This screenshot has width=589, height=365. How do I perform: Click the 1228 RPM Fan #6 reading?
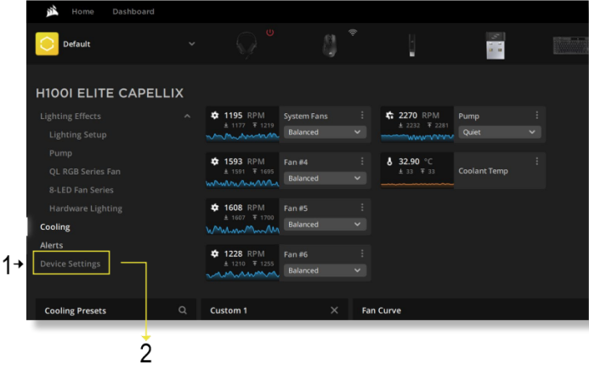coord(244,254)
